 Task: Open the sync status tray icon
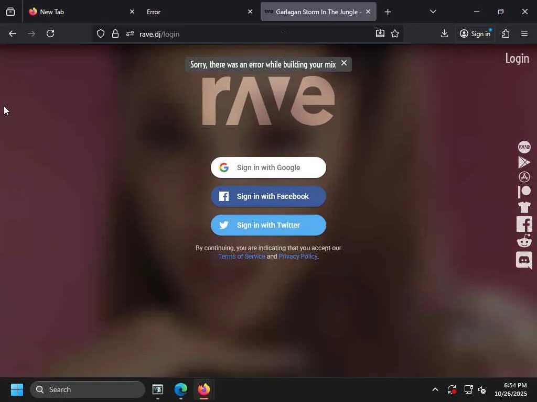tap(452, 389)
